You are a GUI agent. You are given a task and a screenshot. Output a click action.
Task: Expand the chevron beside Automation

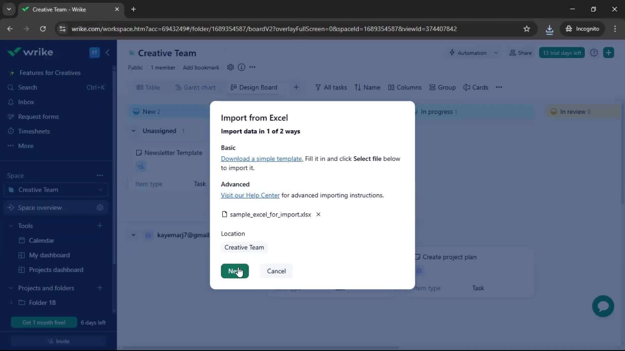[x=496, y=53]
